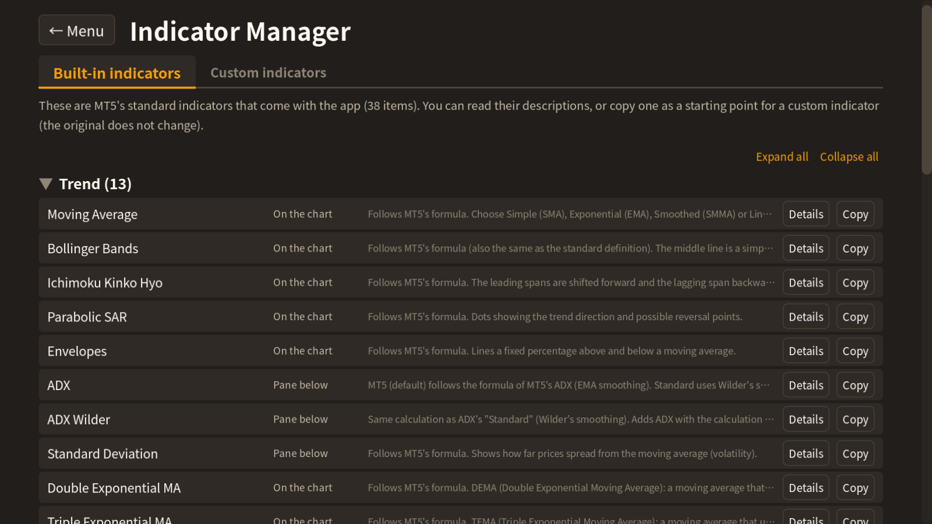The image size is (932, 524).
Task: Select the Parabolic SAR name text
Action: tap(87, 317)
